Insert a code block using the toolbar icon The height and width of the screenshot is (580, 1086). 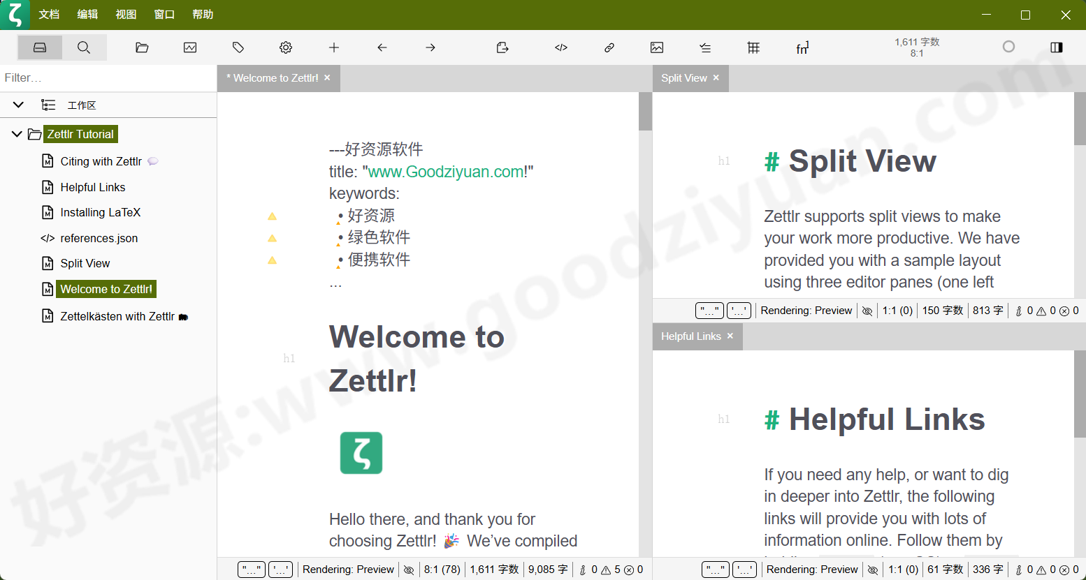pyautogui.click(x=560, y=47)
